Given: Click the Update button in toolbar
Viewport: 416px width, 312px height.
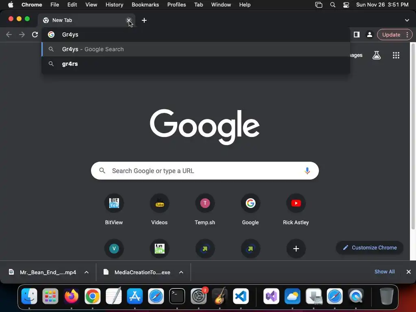Looking at the screenshot, I should click(391, 35).
